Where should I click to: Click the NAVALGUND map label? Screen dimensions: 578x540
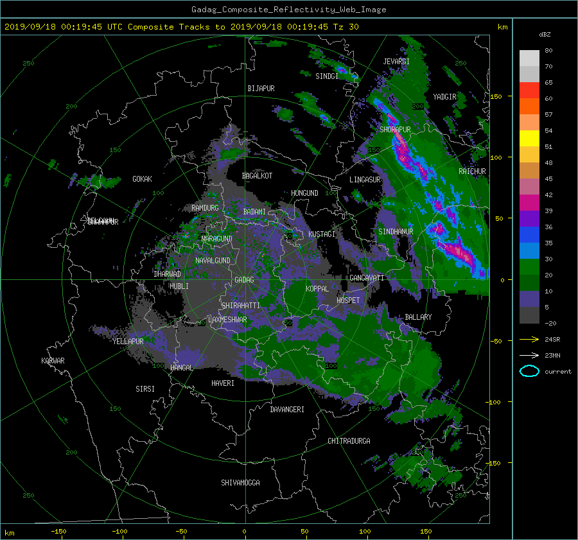(213, 260)
